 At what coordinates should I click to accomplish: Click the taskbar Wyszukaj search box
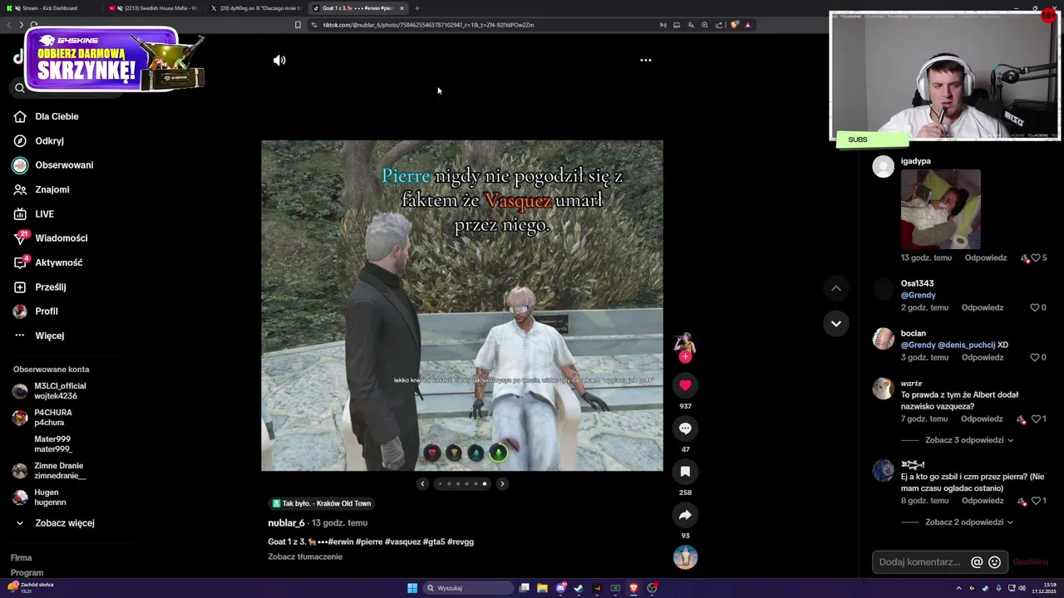coord(468,588)
